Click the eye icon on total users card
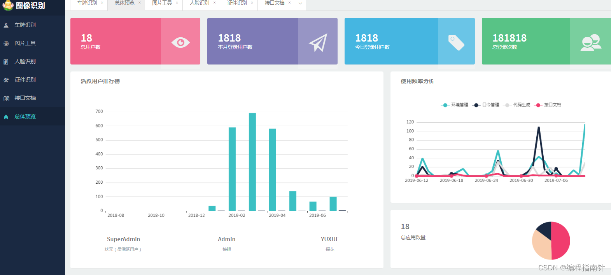Screen dimensions: 611x275 click(180, 42)
